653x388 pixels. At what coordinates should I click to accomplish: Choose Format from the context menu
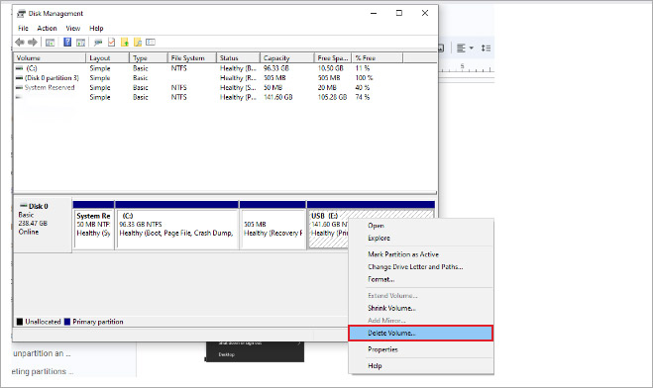coord(421,279)
